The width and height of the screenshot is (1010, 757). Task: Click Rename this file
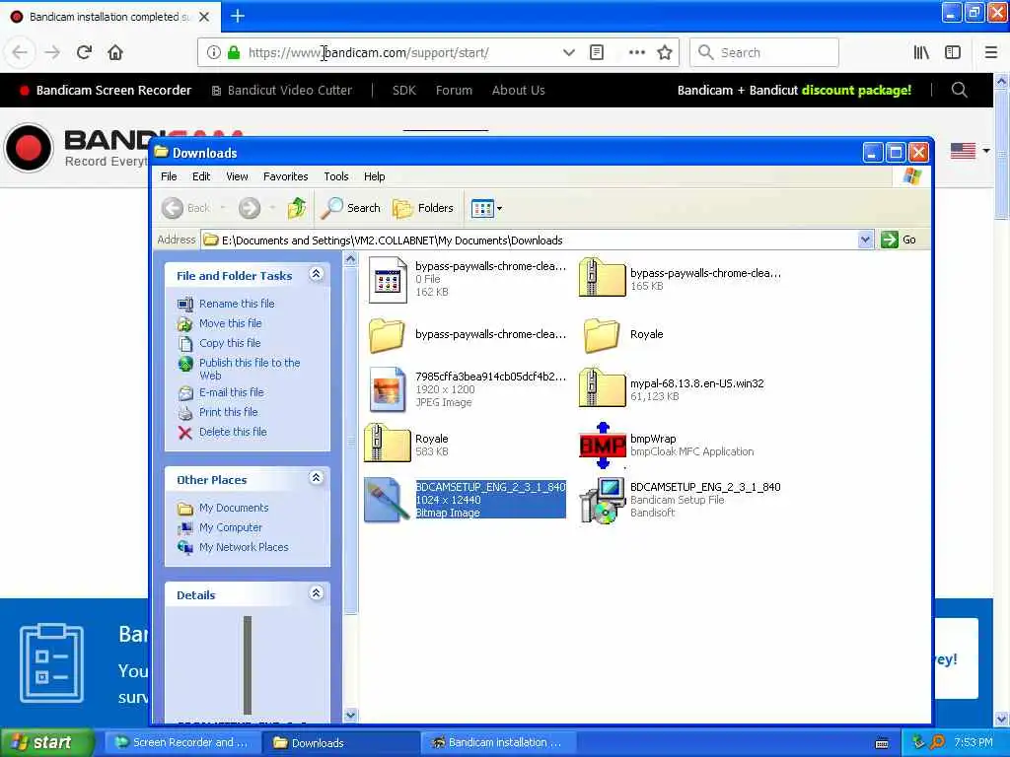tap(237, 304)
